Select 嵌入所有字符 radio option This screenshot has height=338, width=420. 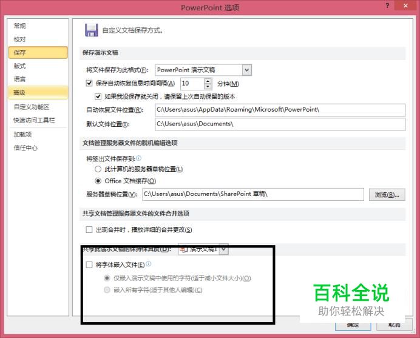107,290
